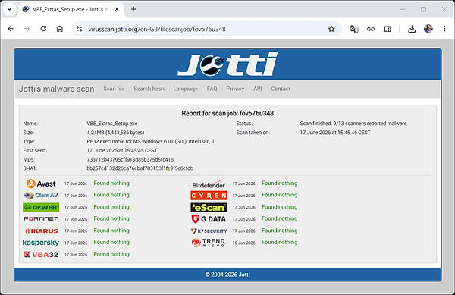Open a new tab with the plus button
The image size is (455, 295).
coord(133,9)
